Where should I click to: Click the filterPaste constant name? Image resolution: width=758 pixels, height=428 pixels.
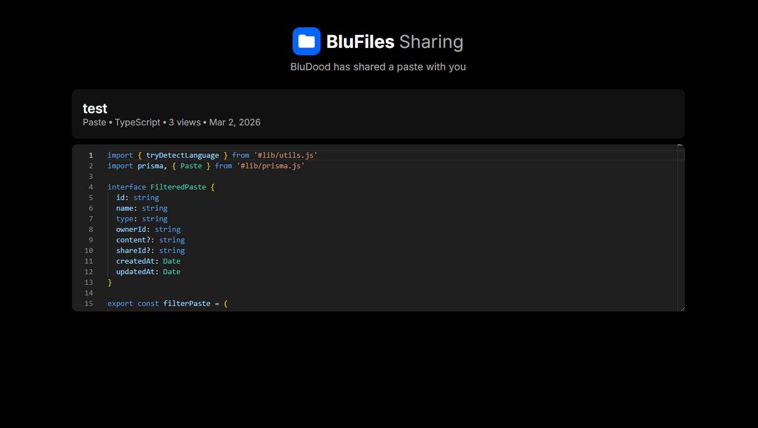[x=187, y=304]
